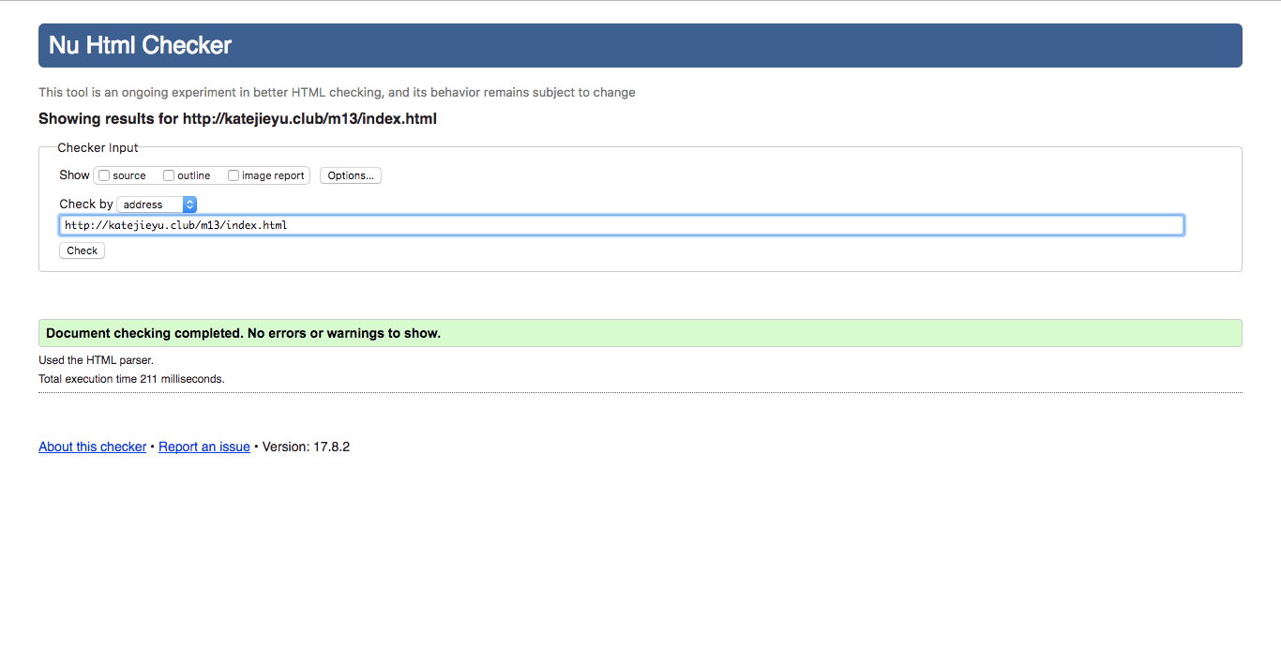The image size is (1281, 652).
Task: Open the About this checker link
Action: click(93, 447)
